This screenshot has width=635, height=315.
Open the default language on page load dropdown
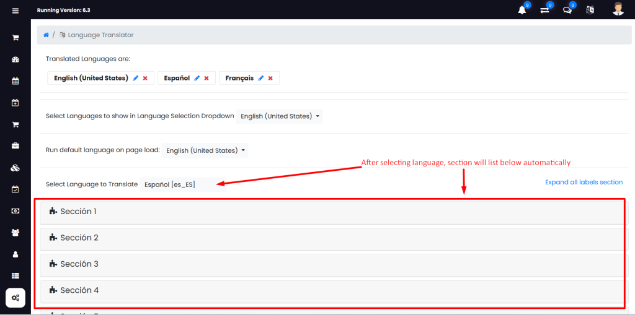(205, 150)
